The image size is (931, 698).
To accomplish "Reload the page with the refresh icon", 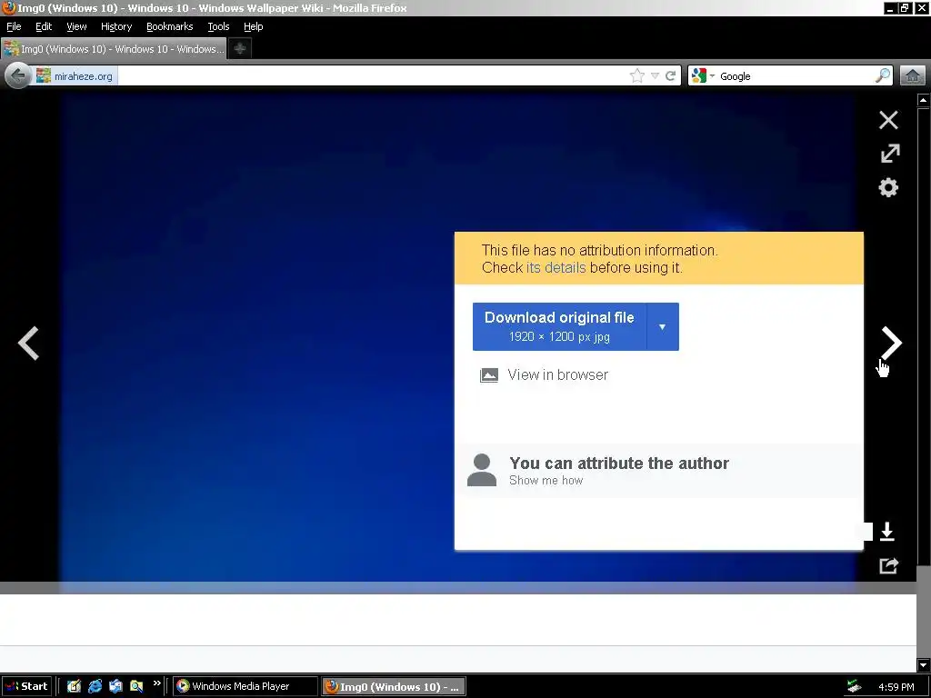I will [x=670, y=76].
